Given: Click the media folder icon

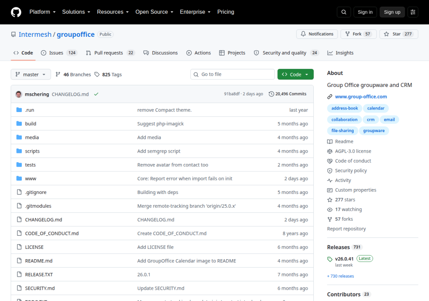Looking at the screenshot, I should (x=19, y=137).
